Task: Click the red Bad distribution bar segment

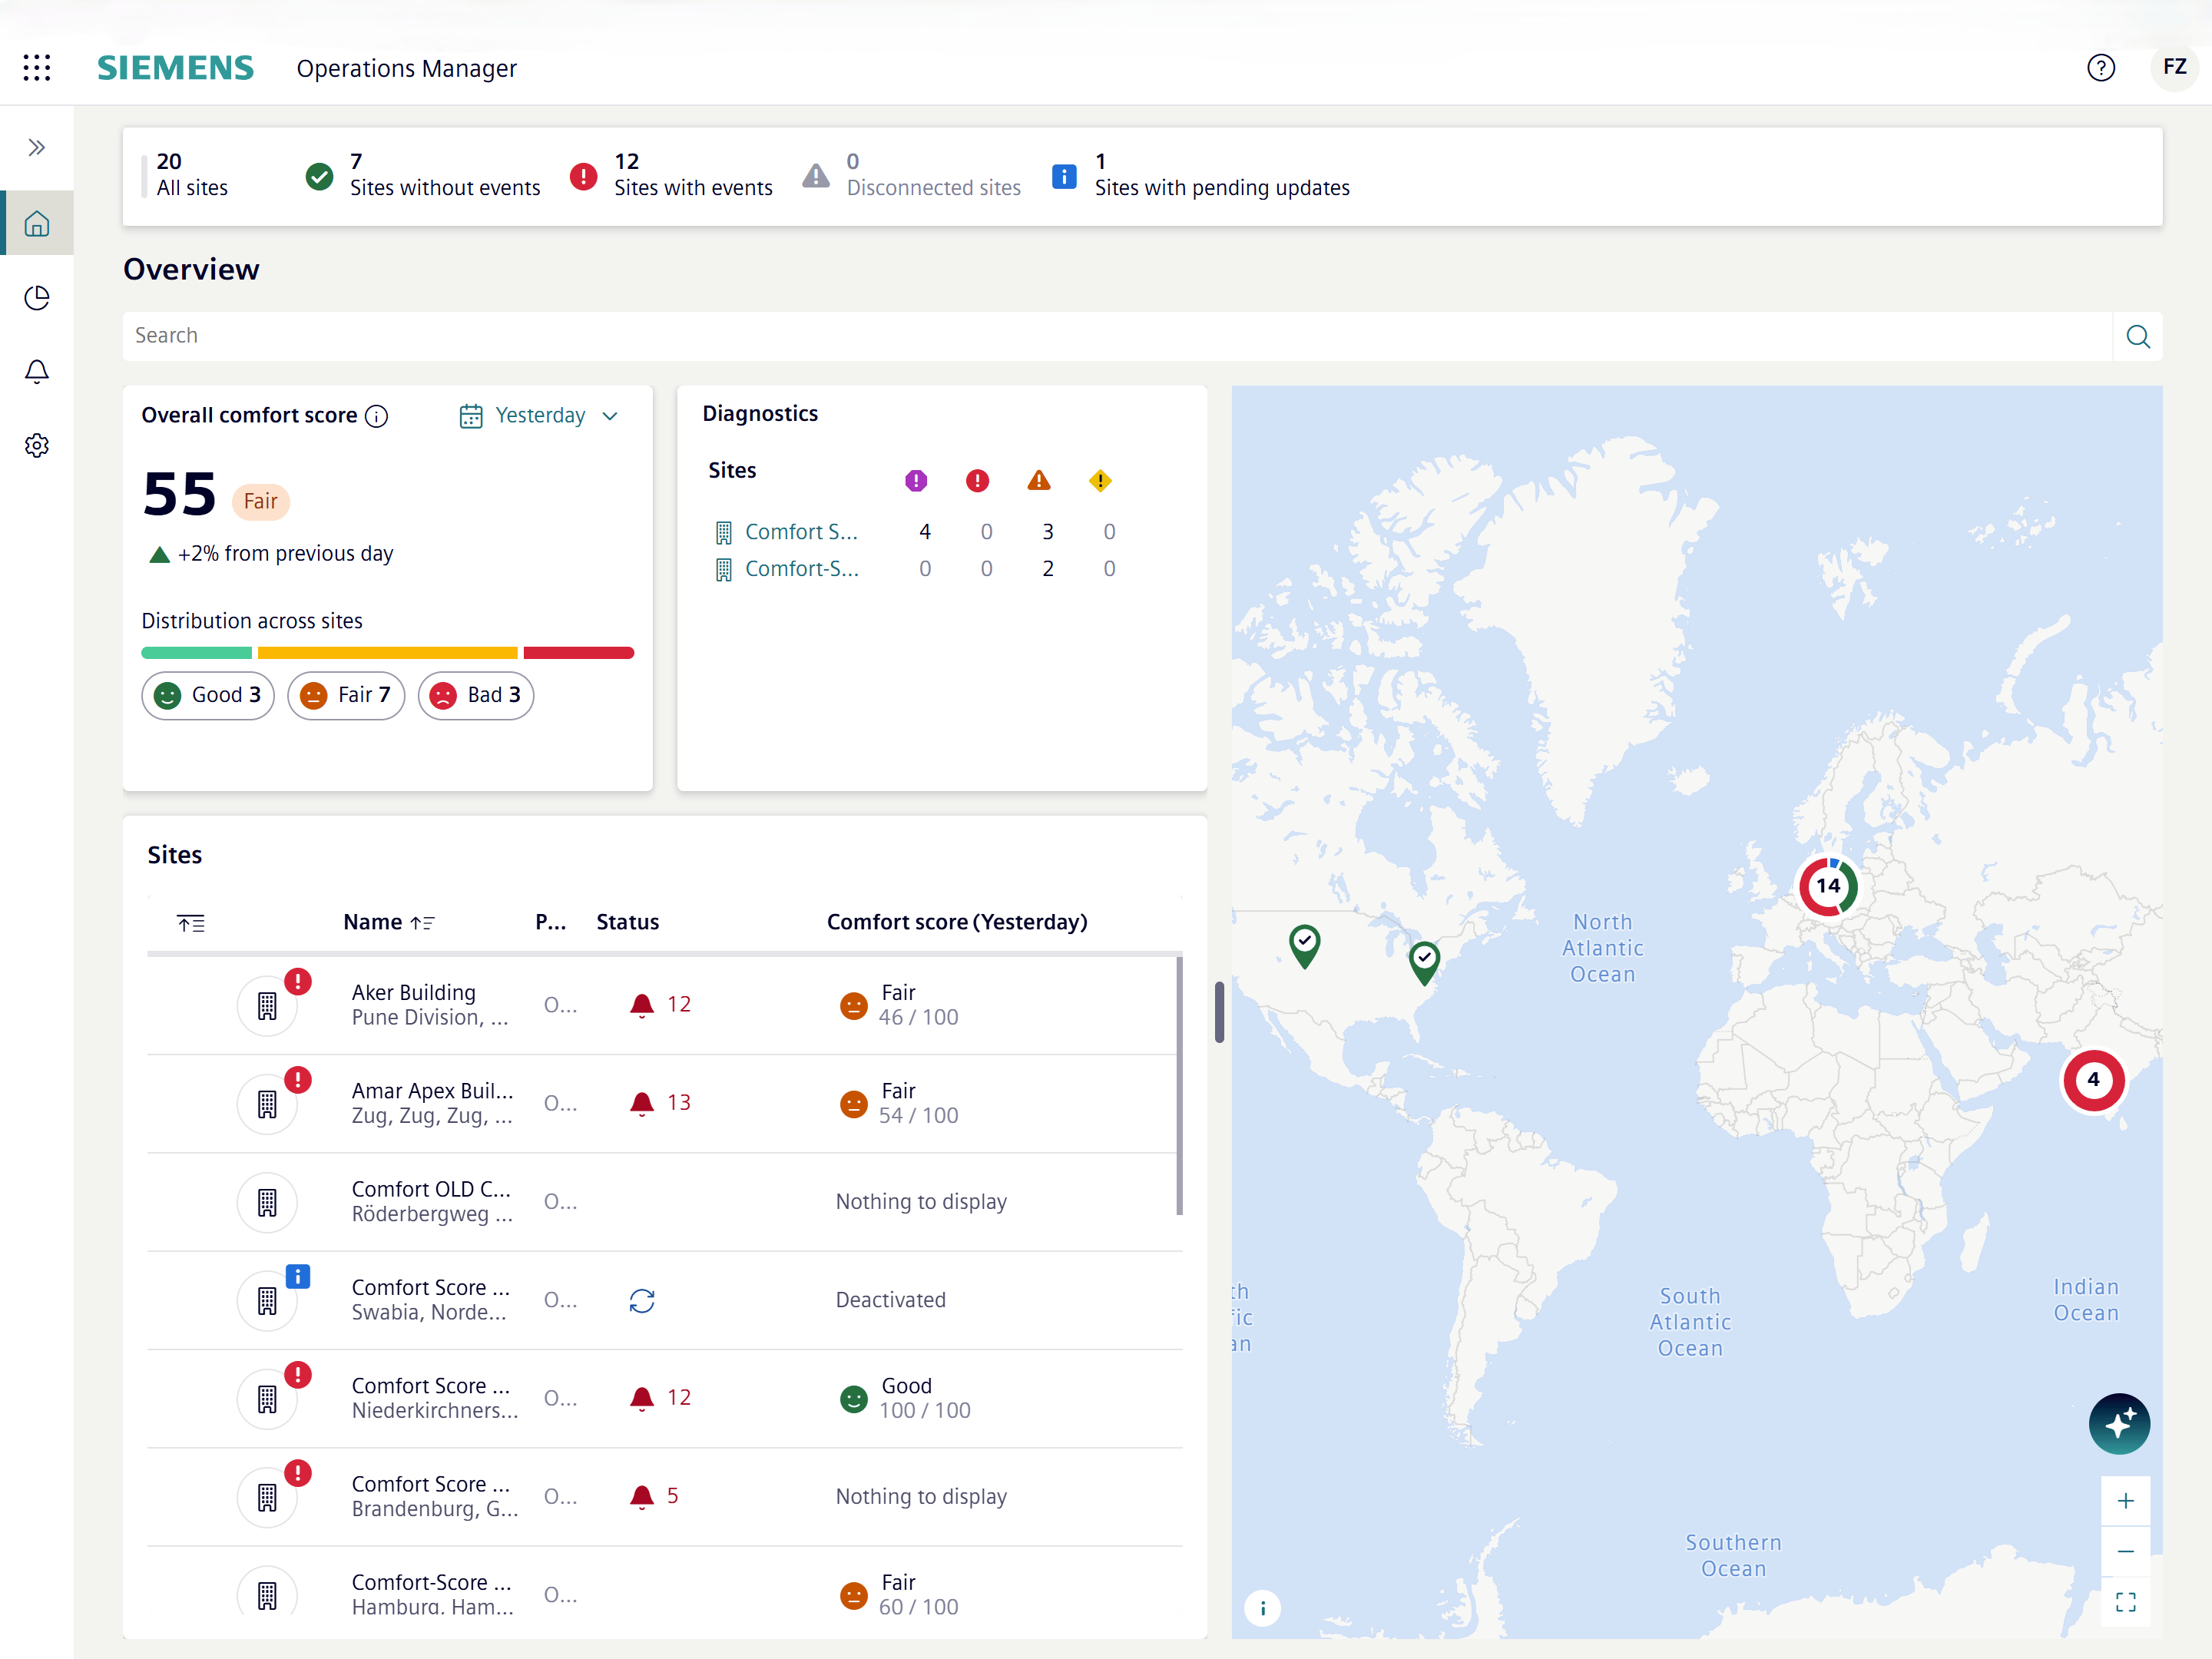Action: 579,653
